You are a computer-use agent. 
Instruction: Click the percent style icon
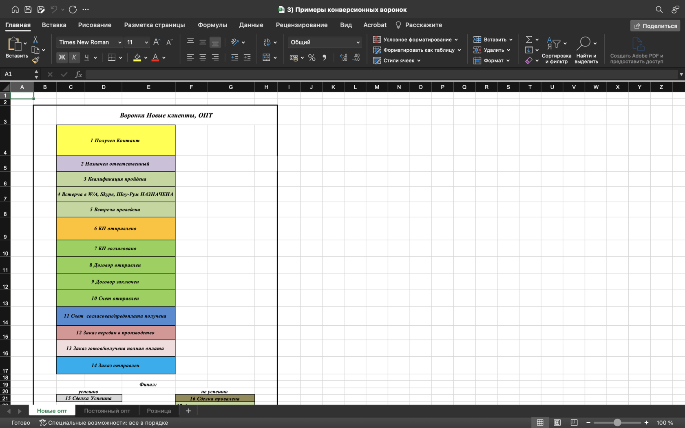[312, 58]
